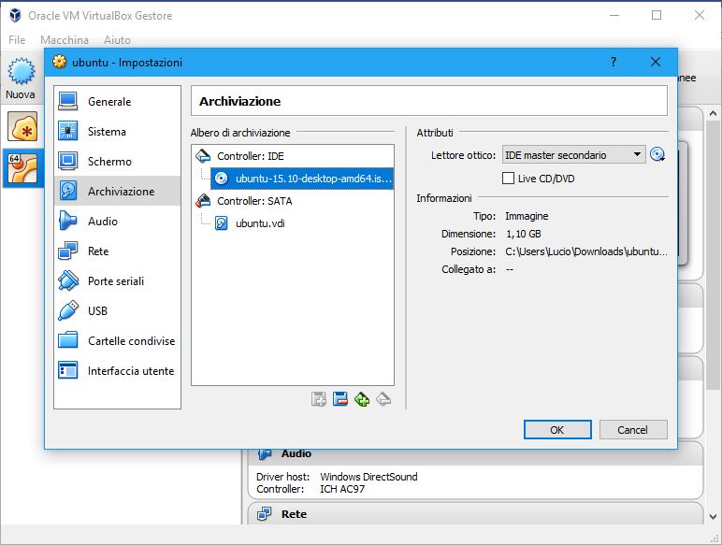Viewport: 722px width, 545px height.
Task: Click the Nuova toolbar icon in main window
Action: 21,79
